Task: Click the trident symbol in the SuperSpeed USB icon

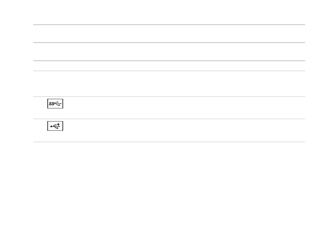Action: click(58, 104)
